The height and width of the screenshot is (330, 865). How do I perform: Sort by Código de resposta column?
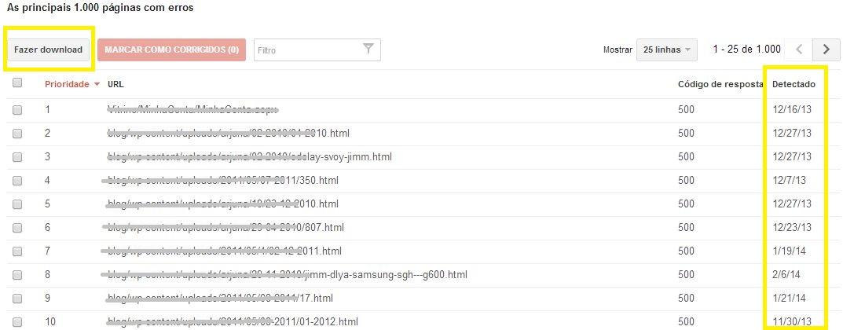pos(720,84)
